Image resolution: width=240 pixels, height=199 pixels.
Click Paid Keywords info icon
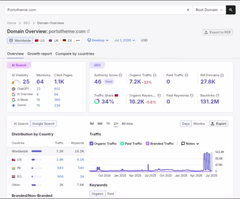[x=192, y=95]
